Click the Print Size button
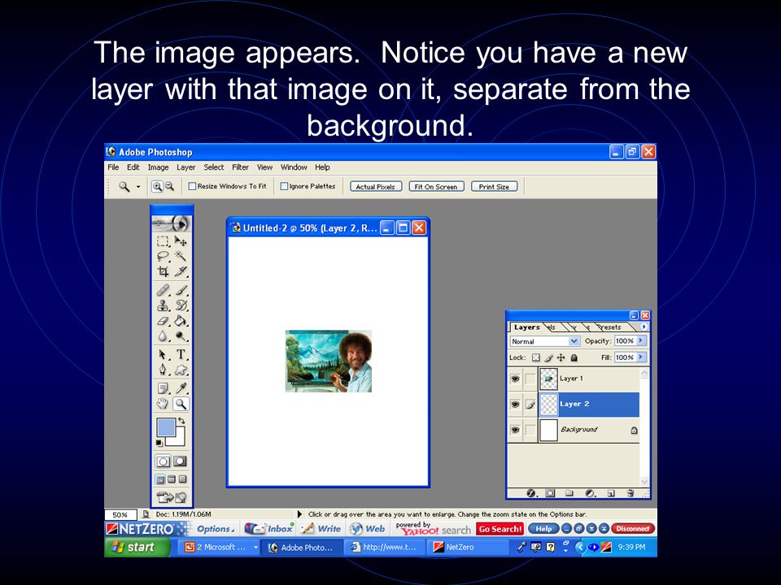The image size is (781, 585). (494, 187)
